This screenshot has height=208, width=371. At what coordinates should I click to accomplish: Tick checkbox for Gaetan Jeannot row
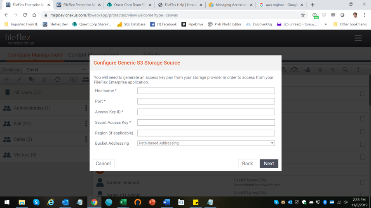(363, 183)
